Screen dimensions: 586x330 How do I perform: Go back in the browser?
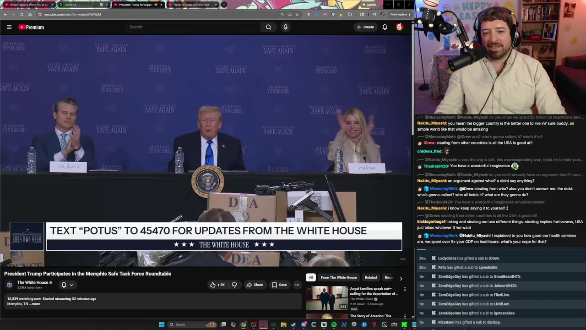click(5, 14)
